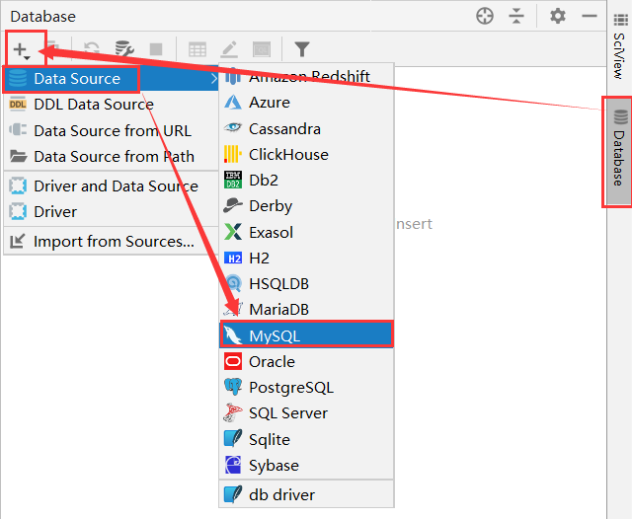Click the folder icon for Data Source from Path
This screenshot has width=632, height=519.
(x=18, y=156)
